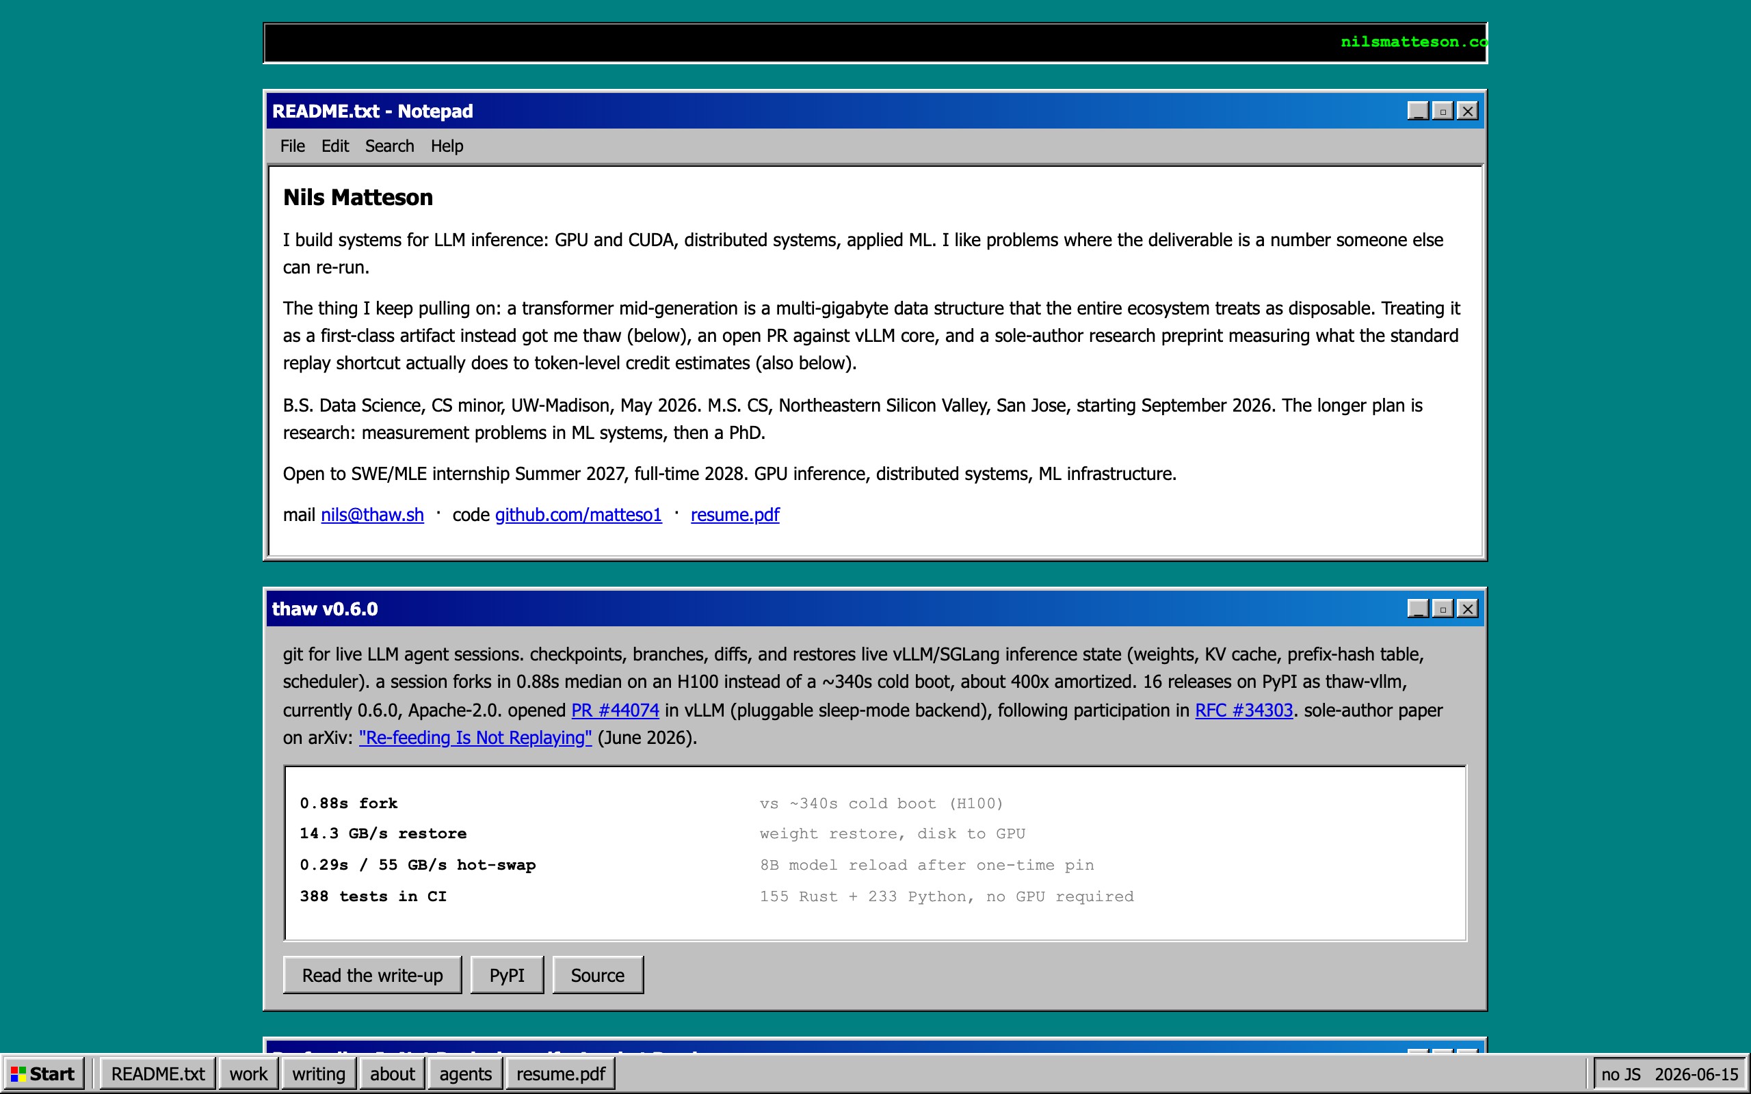Visit the github.com/matteso1 link
The image size is (1751, 1094).
(x=578, y=514)
